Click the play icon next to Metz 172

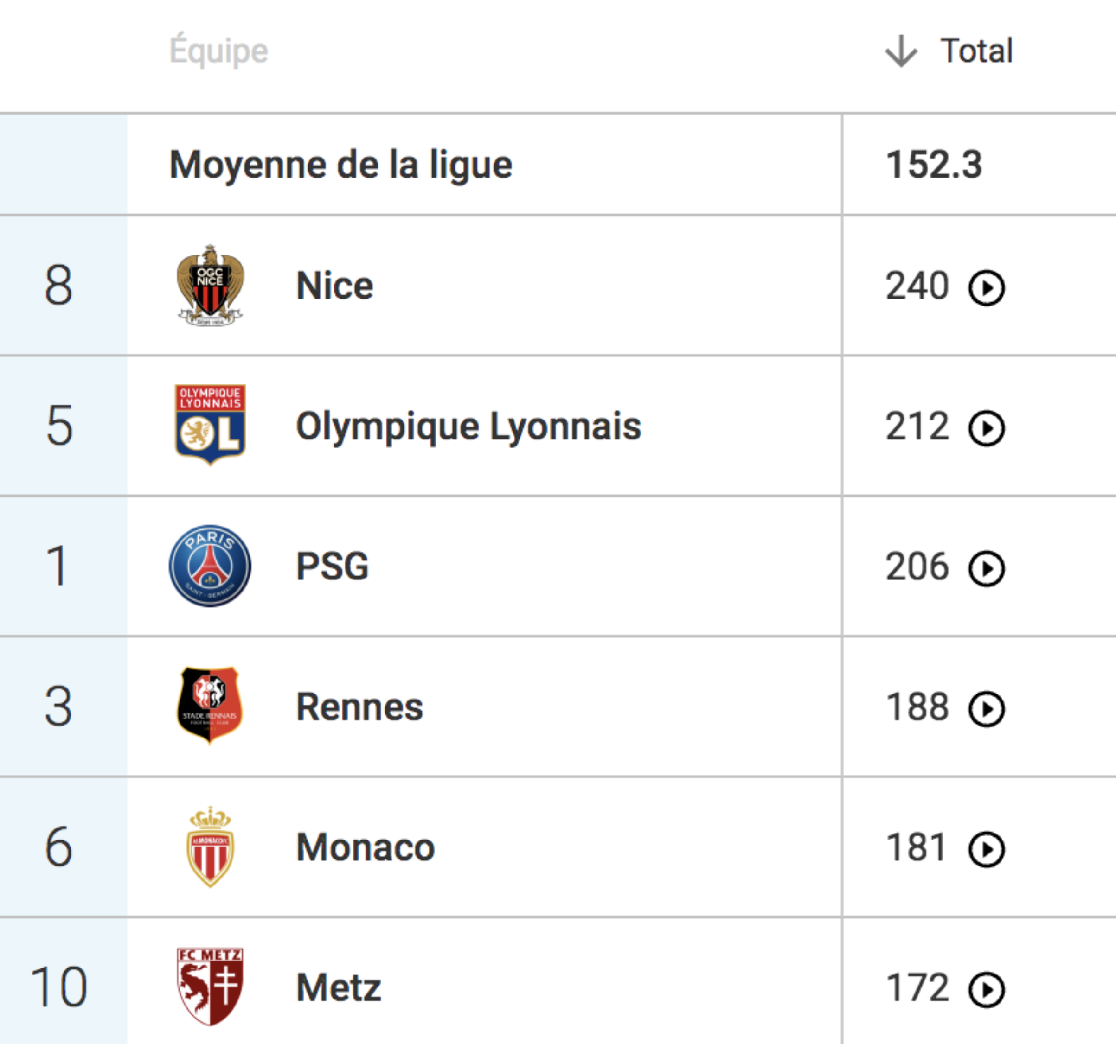(x=986, y=989)
